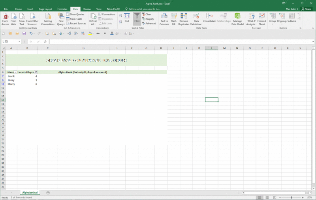Click the fill color bucket icon

90,33
